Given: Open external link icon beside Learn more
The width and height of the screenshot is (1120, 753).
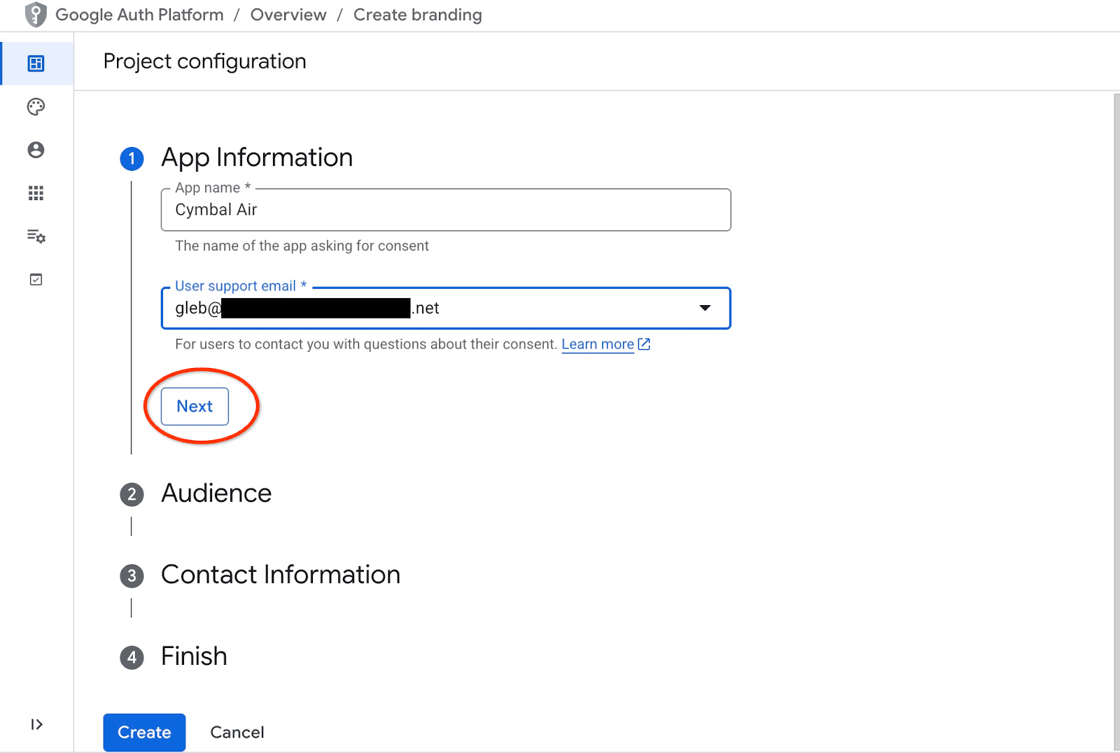Looking at the screenshot, I should 644,344.
